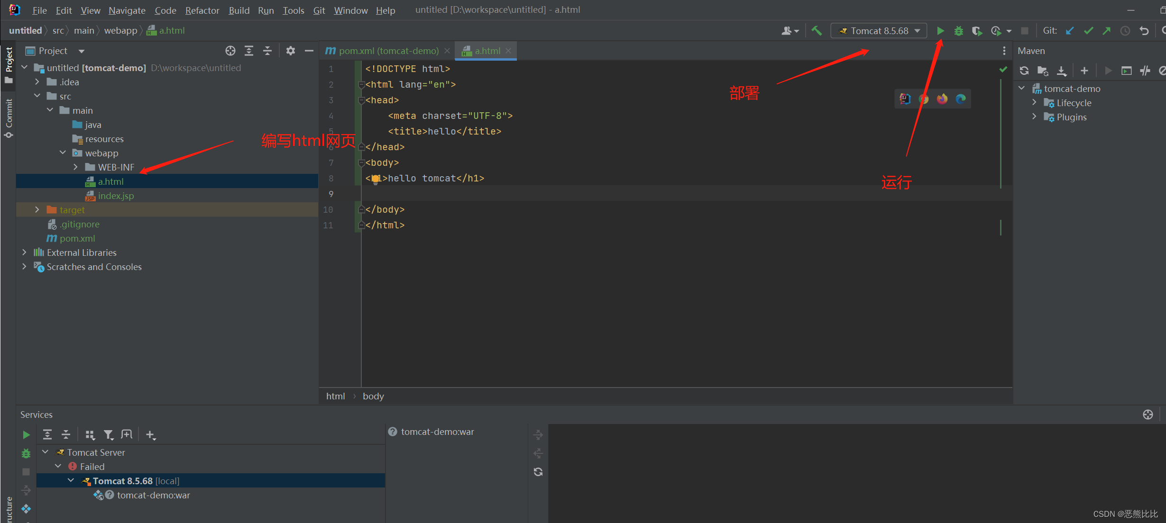Expand Scratches and Consoles node
The image size is (1166, 523).
(x=25, y=267)
